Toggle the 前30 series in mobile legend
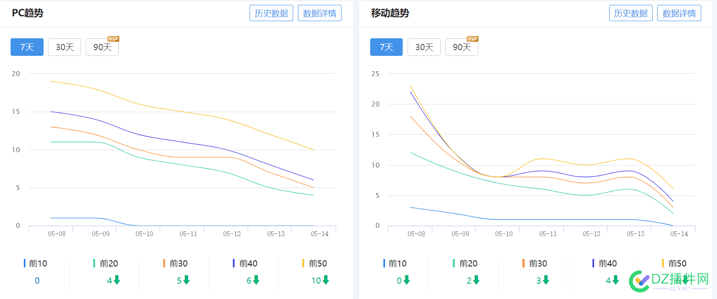The image size is (717, 299). [539, 263]
